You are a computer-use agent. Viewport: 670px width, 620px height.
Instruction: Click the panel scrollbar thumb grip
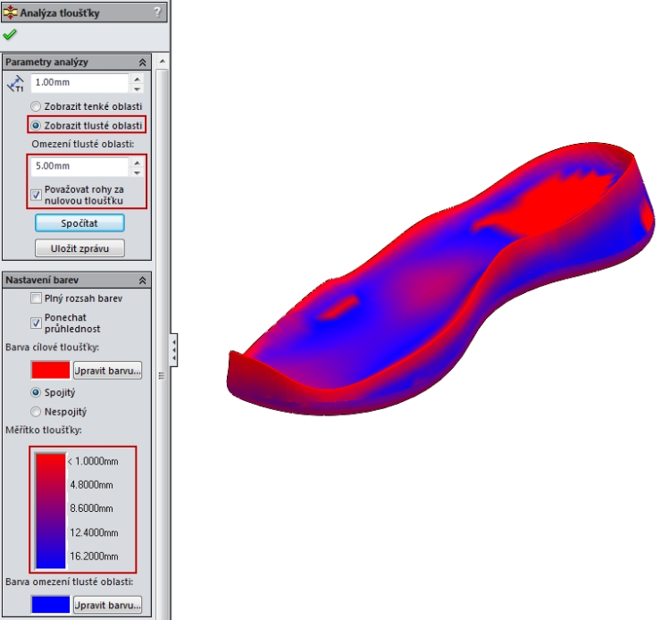coord(162,375)
